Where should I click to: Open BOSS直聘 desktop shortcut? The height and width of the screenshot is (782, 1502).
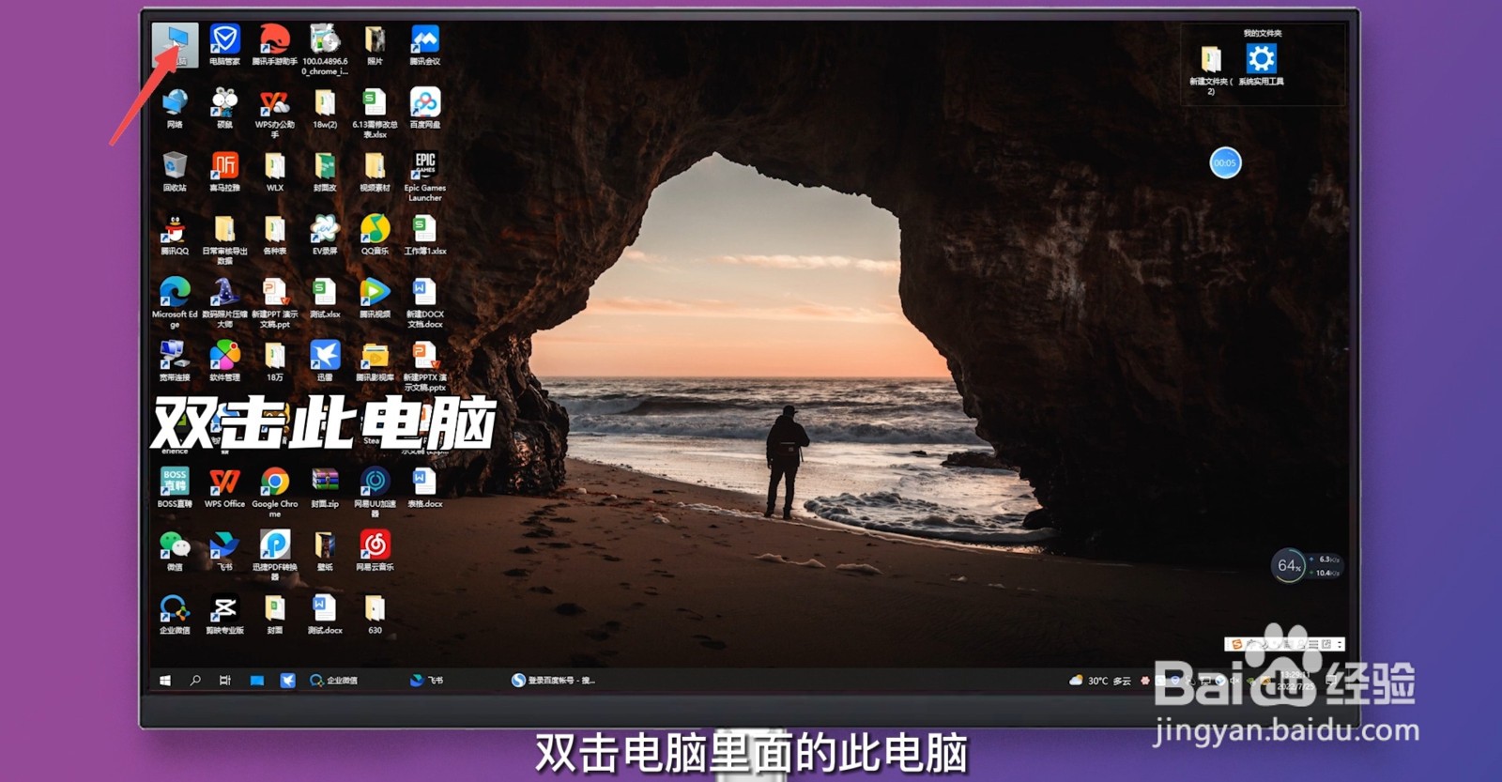click(x=175, y=487)
